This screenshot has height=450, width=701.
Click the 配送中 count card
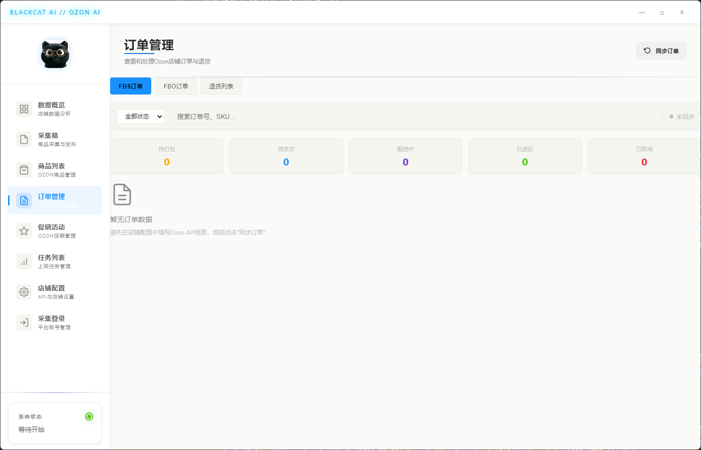pyautogui.click(x=406, y=156)
